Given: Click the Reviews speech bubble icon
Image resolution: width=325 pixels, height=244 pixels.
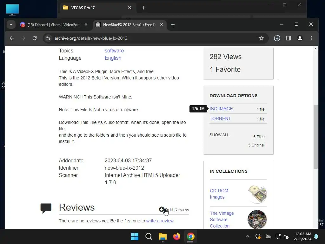Looking at the screenshot, I should coord(46,208).
